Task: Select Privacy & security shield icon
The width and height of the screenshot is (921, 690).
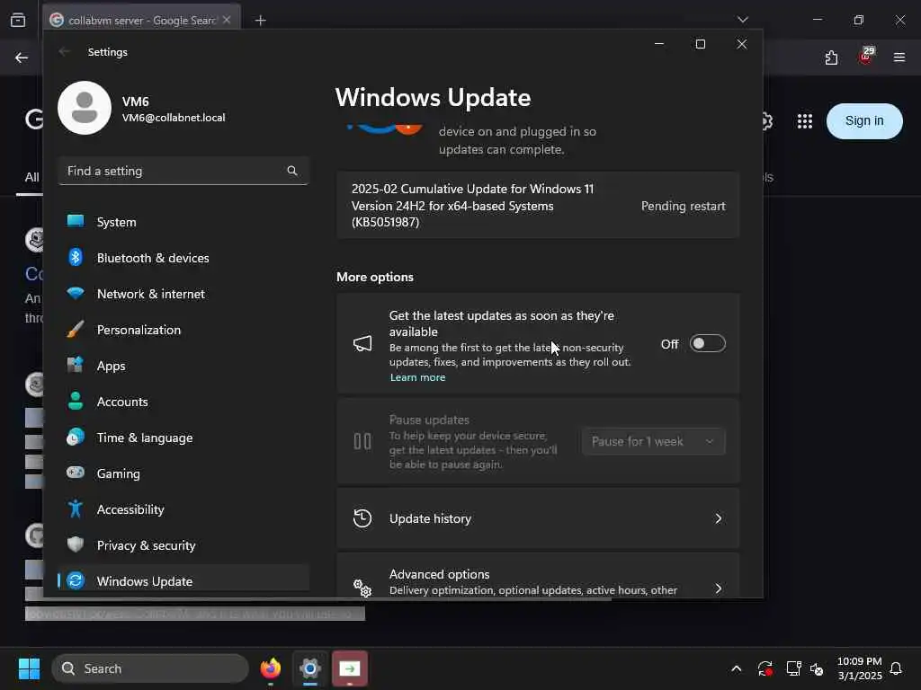Action: point(76,544)
